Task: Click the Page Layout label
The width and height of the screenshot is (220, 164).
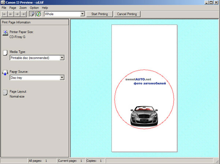Action: pos(18,92)
